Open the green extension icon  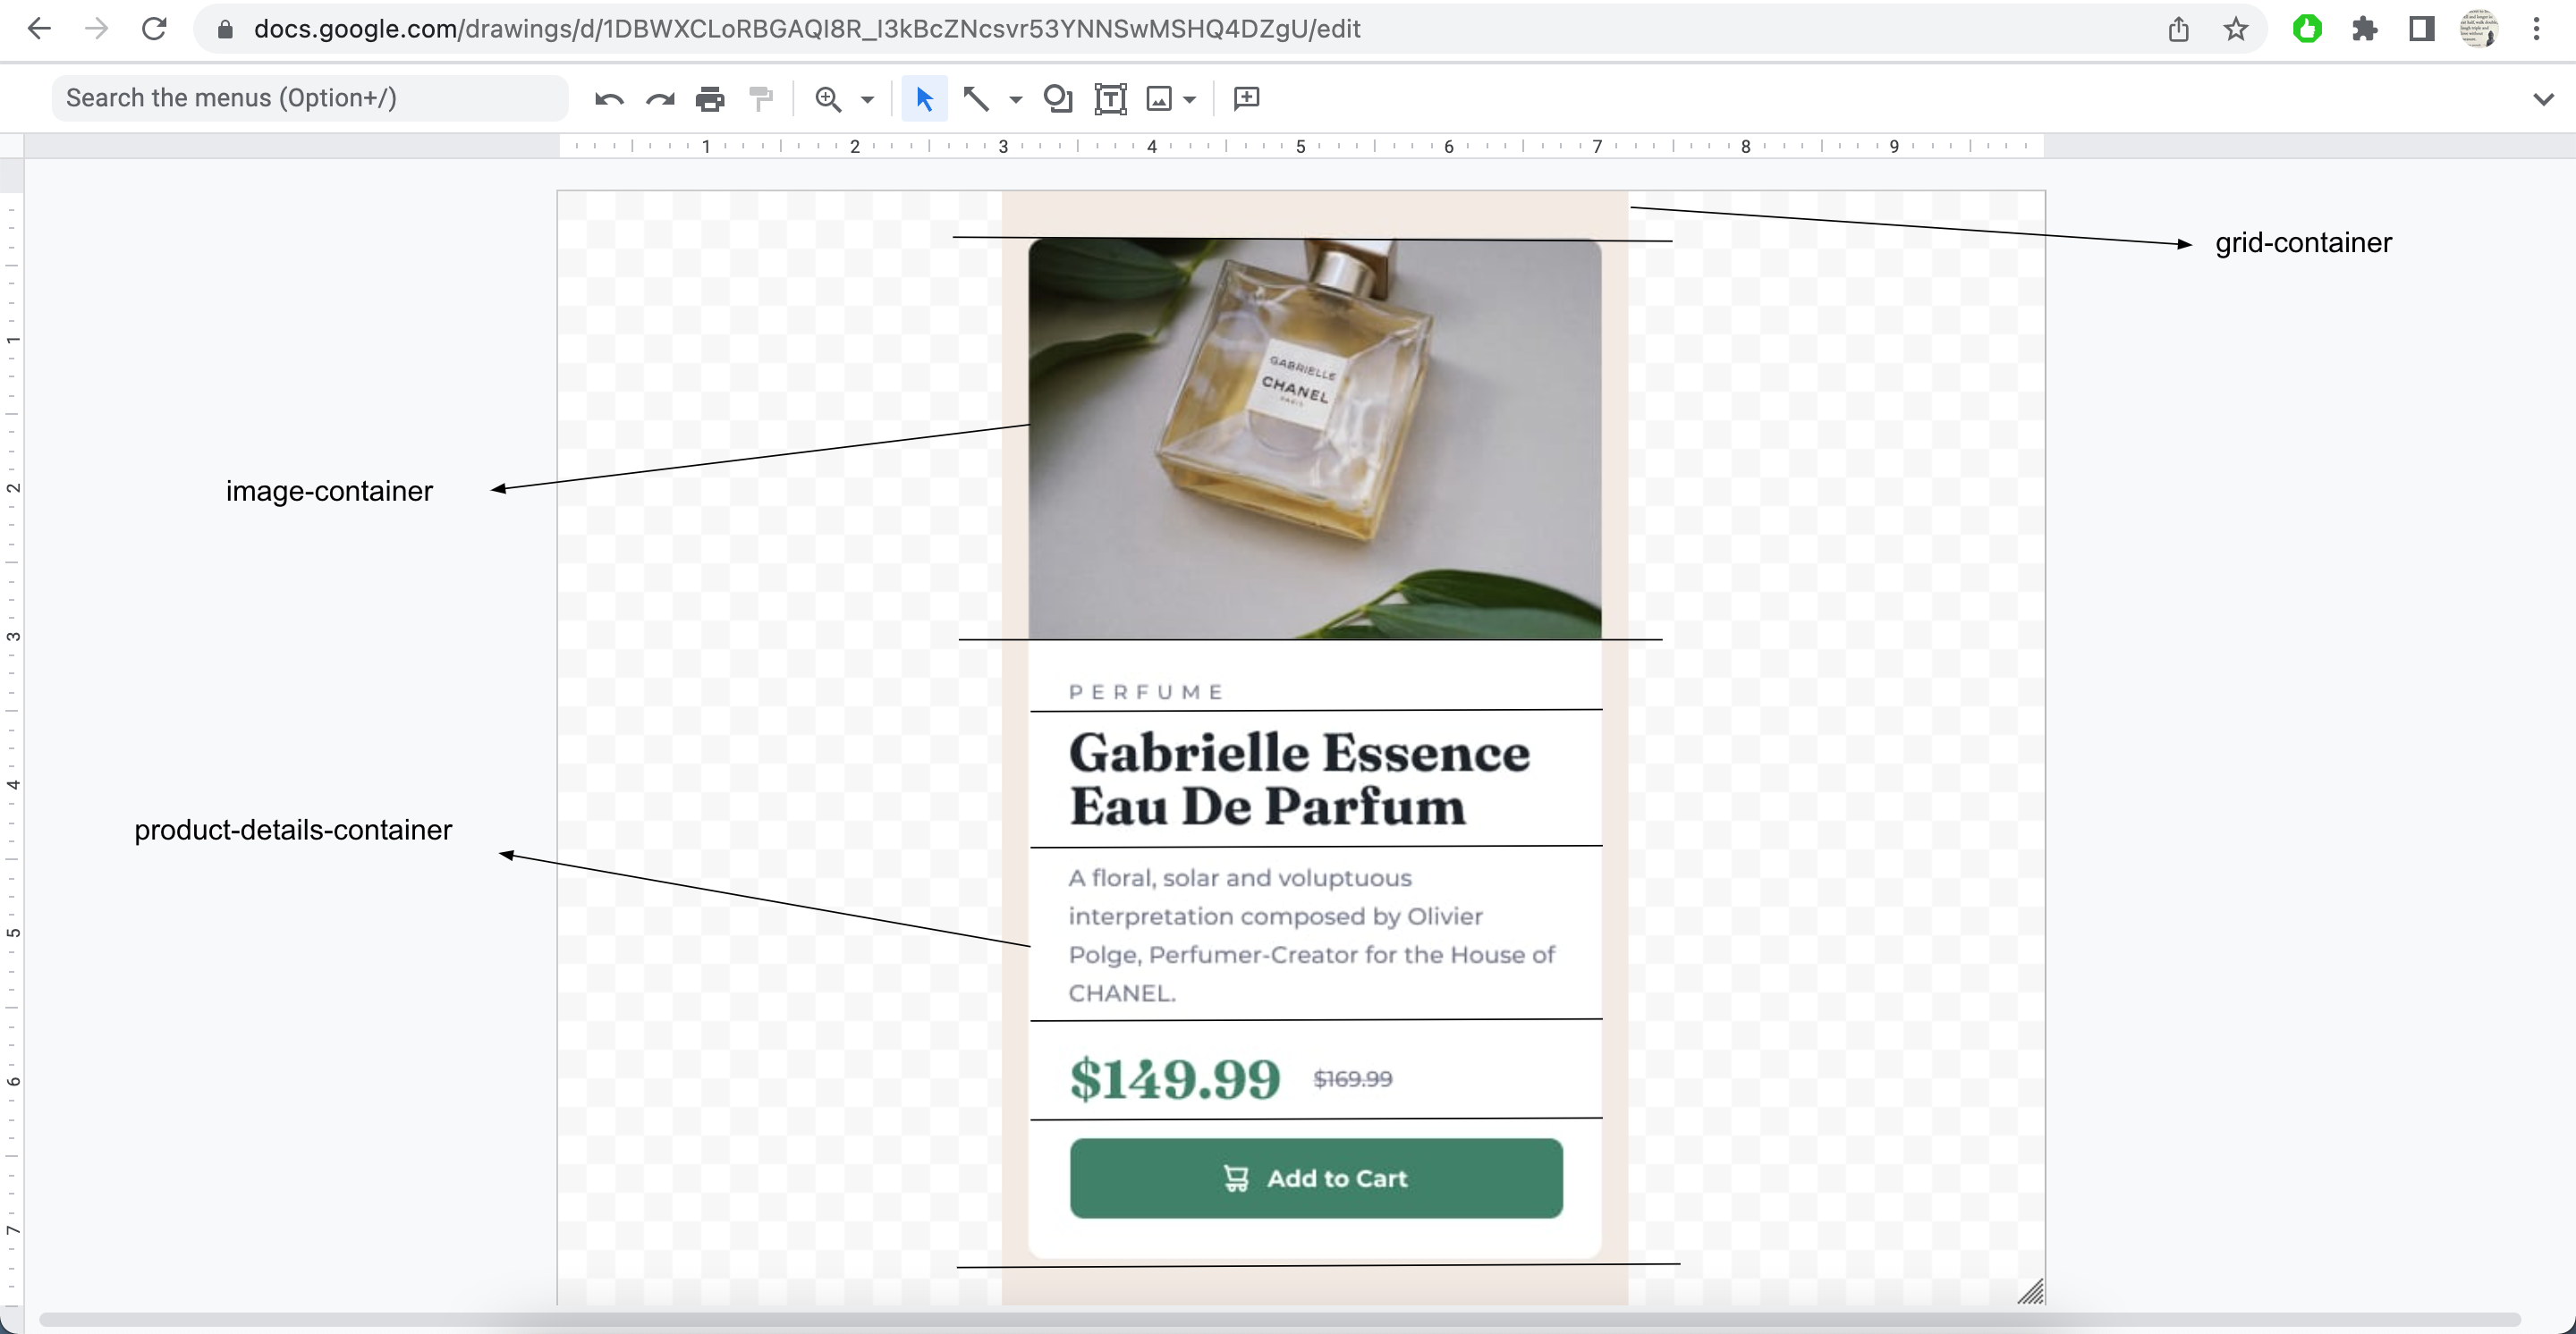[2307, 29]
